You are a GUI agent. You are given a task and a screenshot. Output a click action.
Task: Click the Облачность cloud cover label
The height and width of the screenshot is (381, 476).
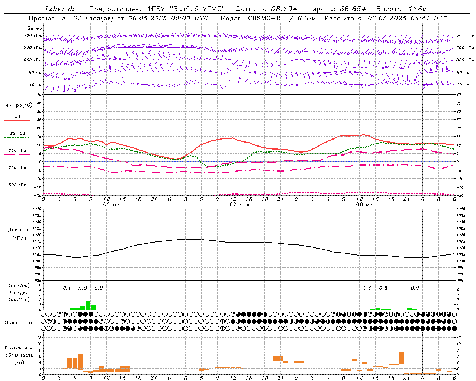[19, 323]
